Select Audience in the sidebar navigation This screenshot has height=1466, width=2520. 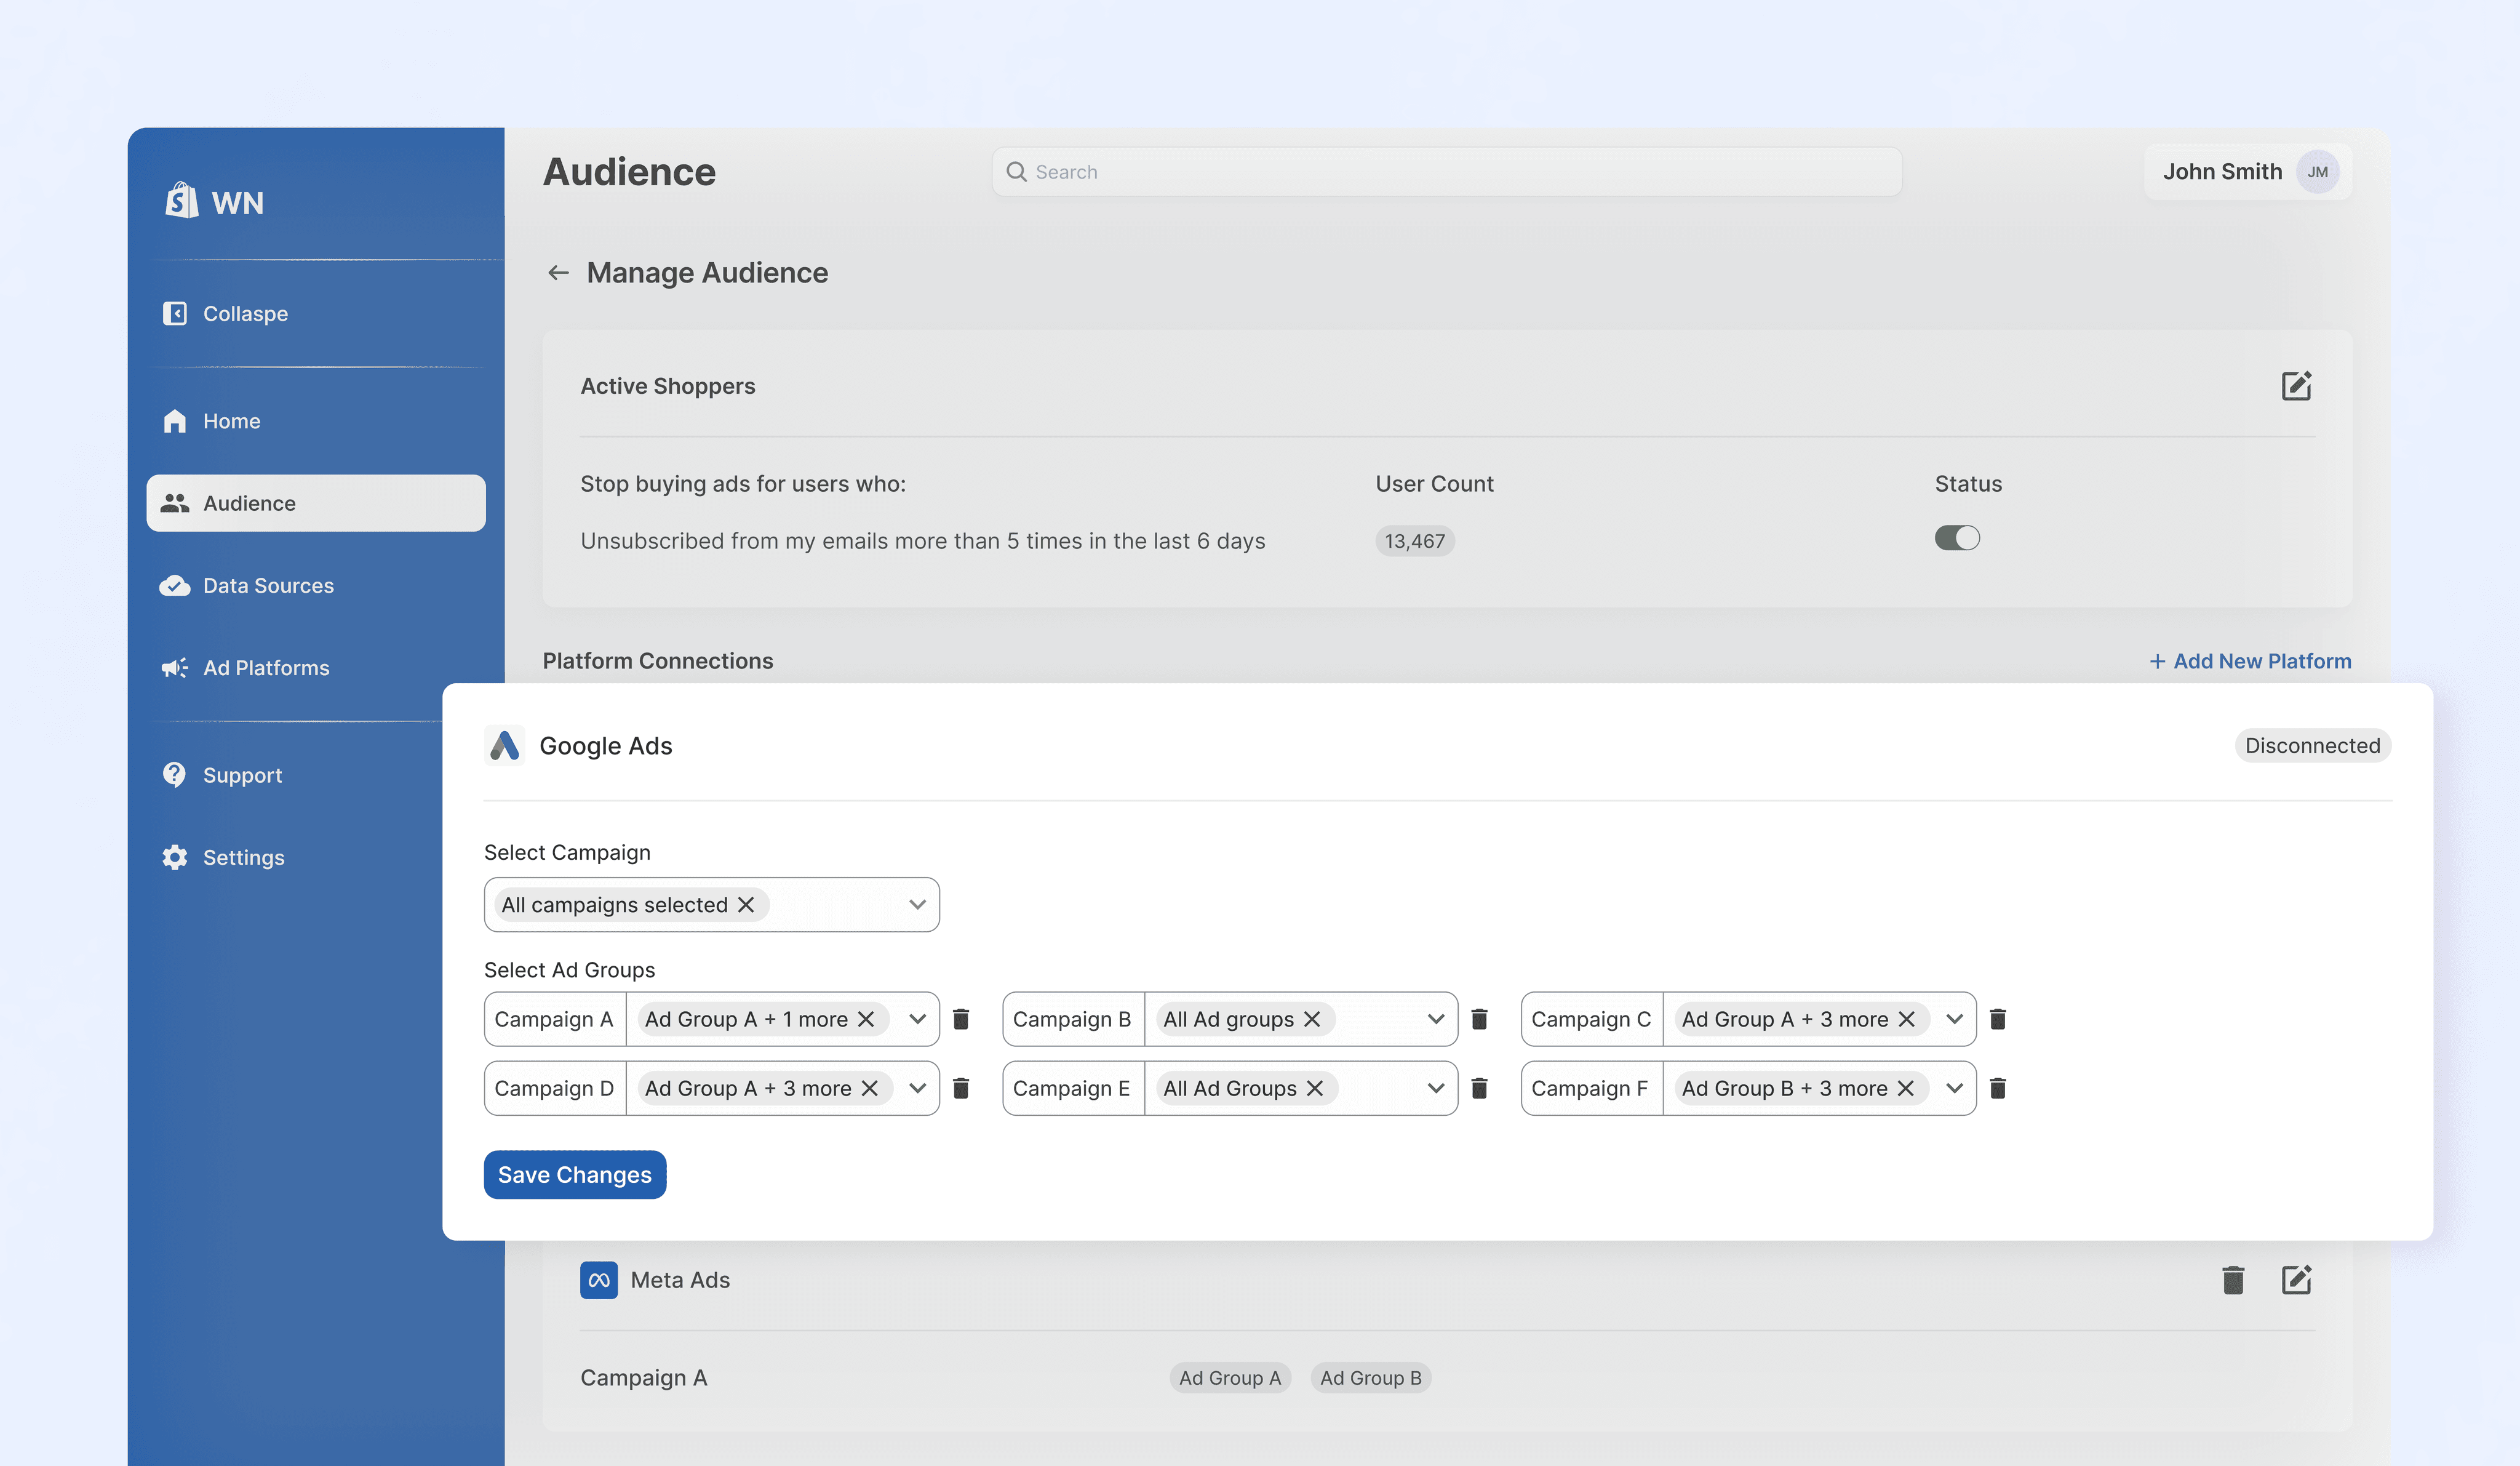coord(248,503)
